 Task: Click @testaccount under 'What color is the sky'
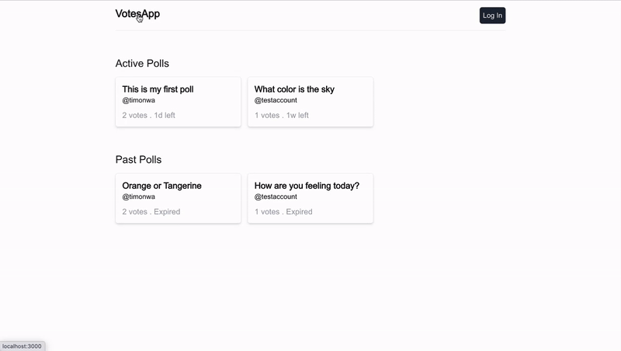(x=276, y=100)
